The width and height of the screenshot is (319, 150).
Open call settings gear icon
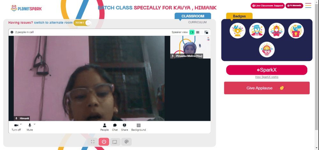click(x=12, y=32)
